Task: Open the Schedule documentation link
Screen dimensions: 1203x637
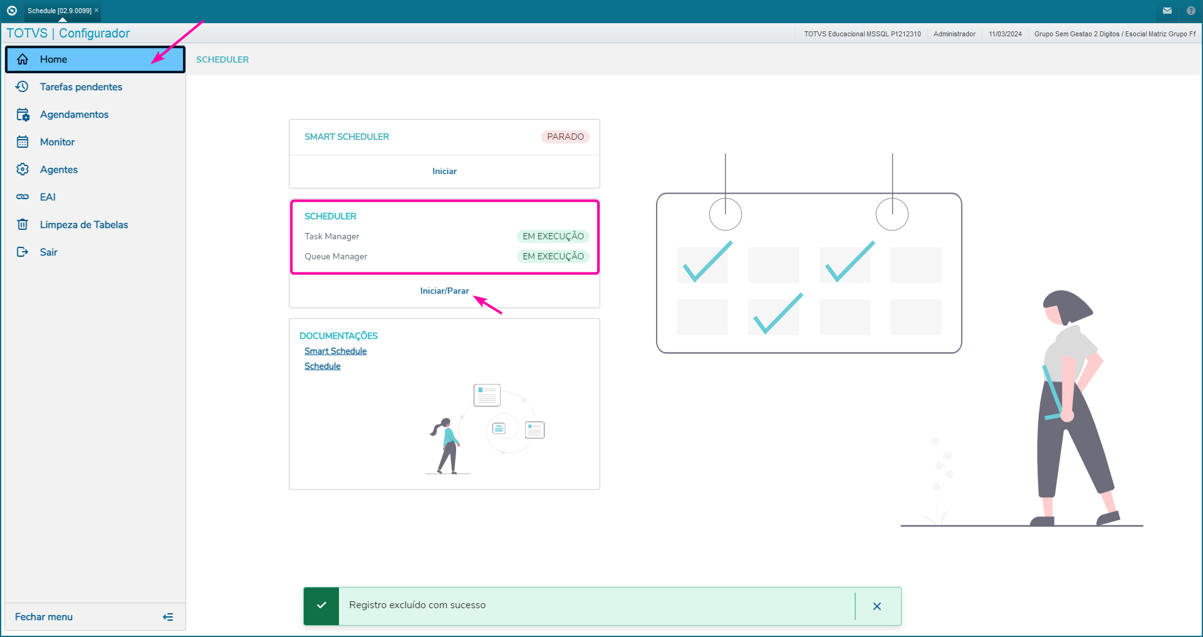Action: coord(322,366)
